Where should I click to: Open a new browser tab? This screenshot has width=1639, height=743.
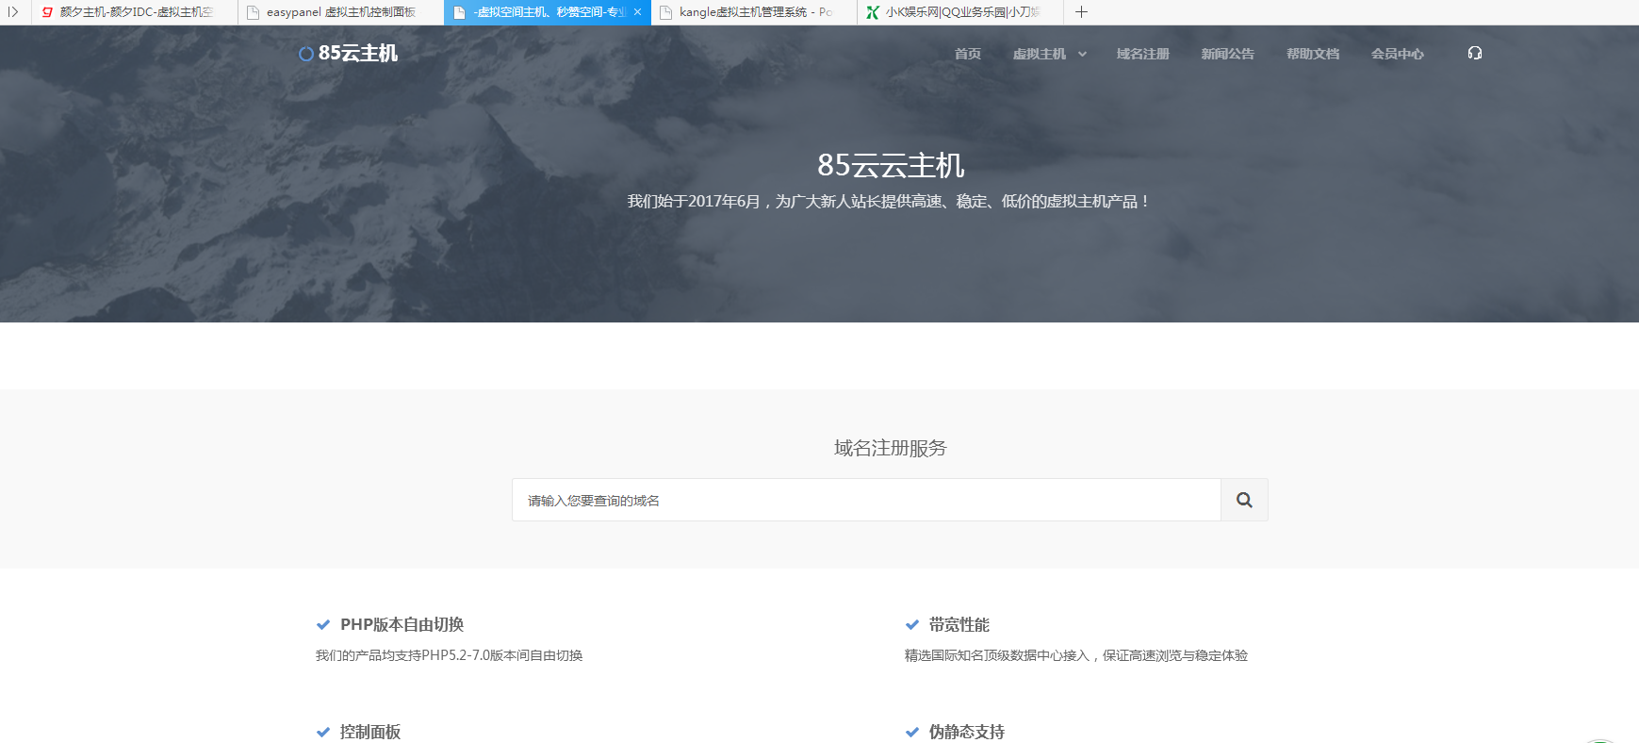point(1081,12)
